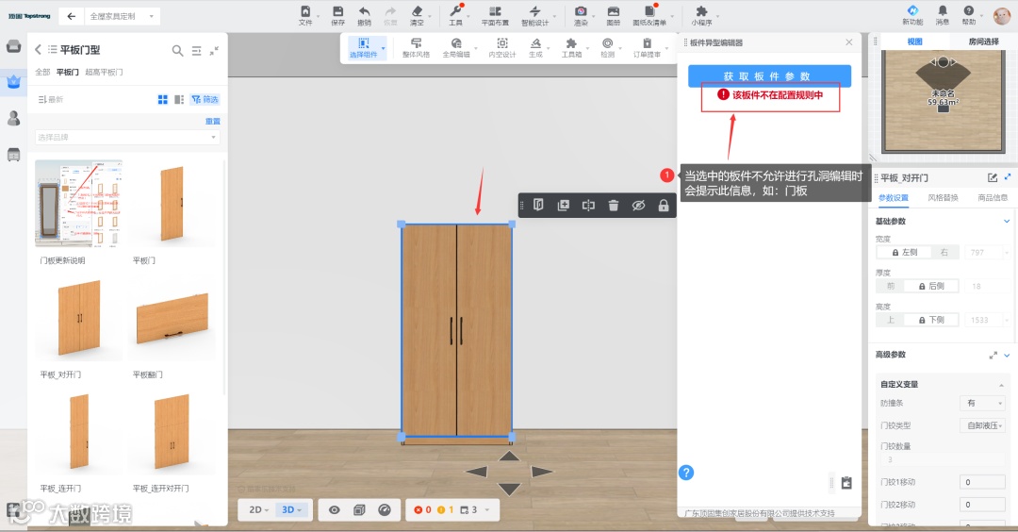1018x532 pixels.
Task: Collapse the 基础参数 section
Action: coord(1007,221)
